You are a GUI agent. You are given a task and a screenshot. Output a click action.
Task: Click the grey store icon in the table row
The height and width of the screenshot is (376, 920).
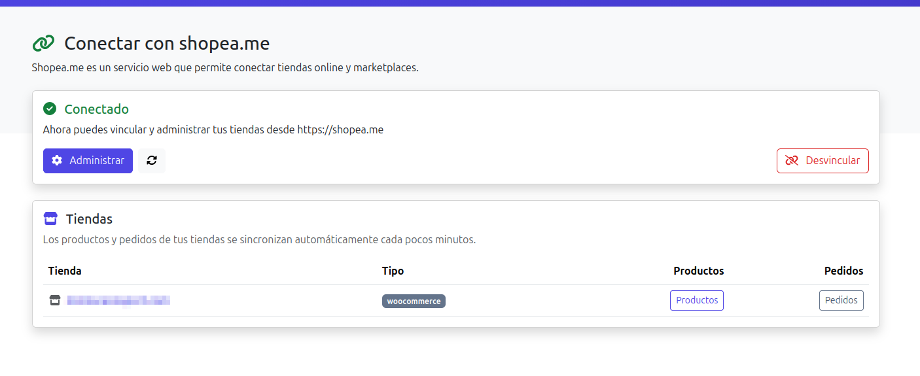tap(55, 300)
